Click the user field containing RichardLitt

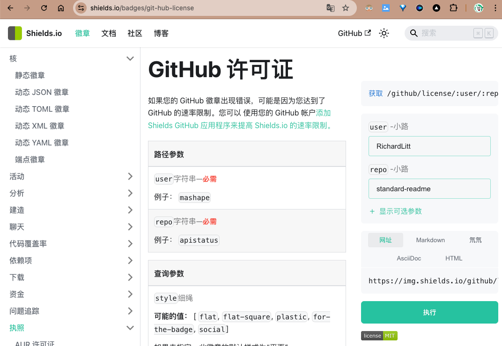(429, 146)
